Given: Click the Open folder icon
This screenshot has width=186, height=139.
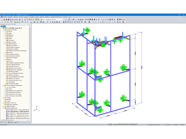Looking at the screenshot, I should pos(4,19).
